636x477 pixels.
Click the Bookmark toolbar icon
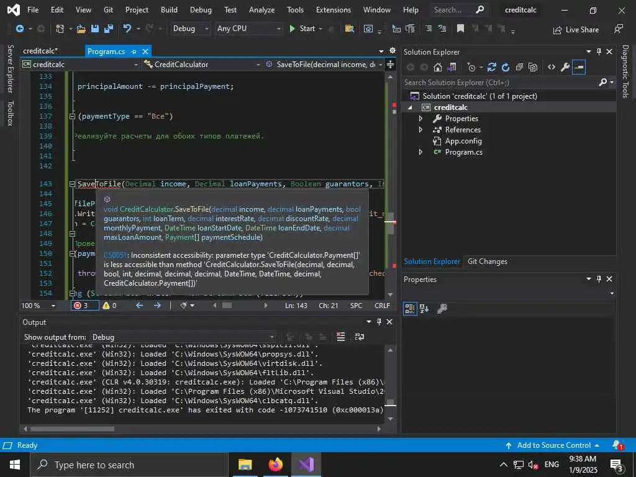460,29
